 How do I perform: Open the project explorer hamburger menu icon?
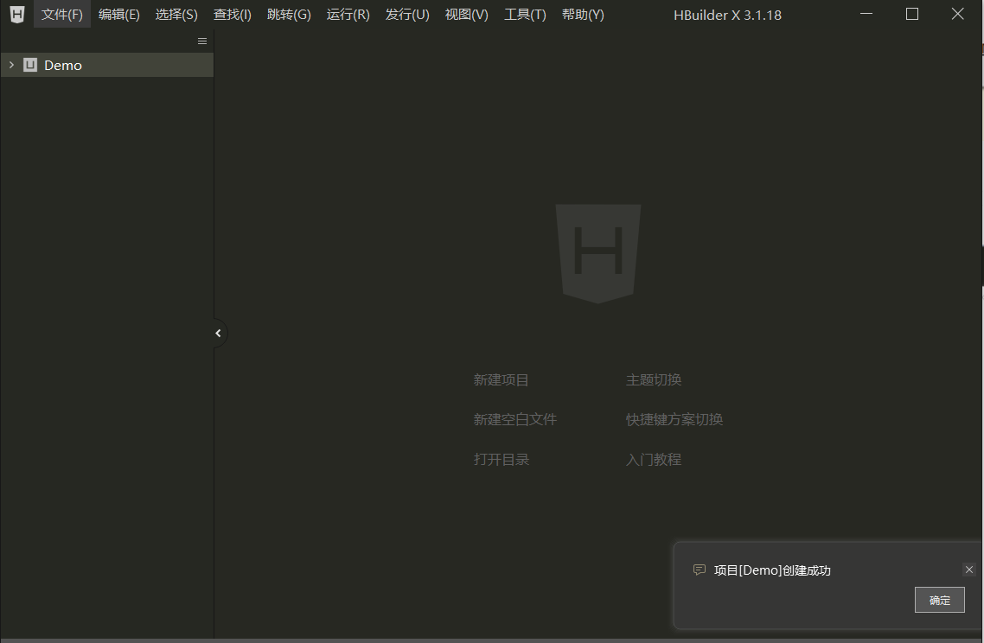point(201,40)
